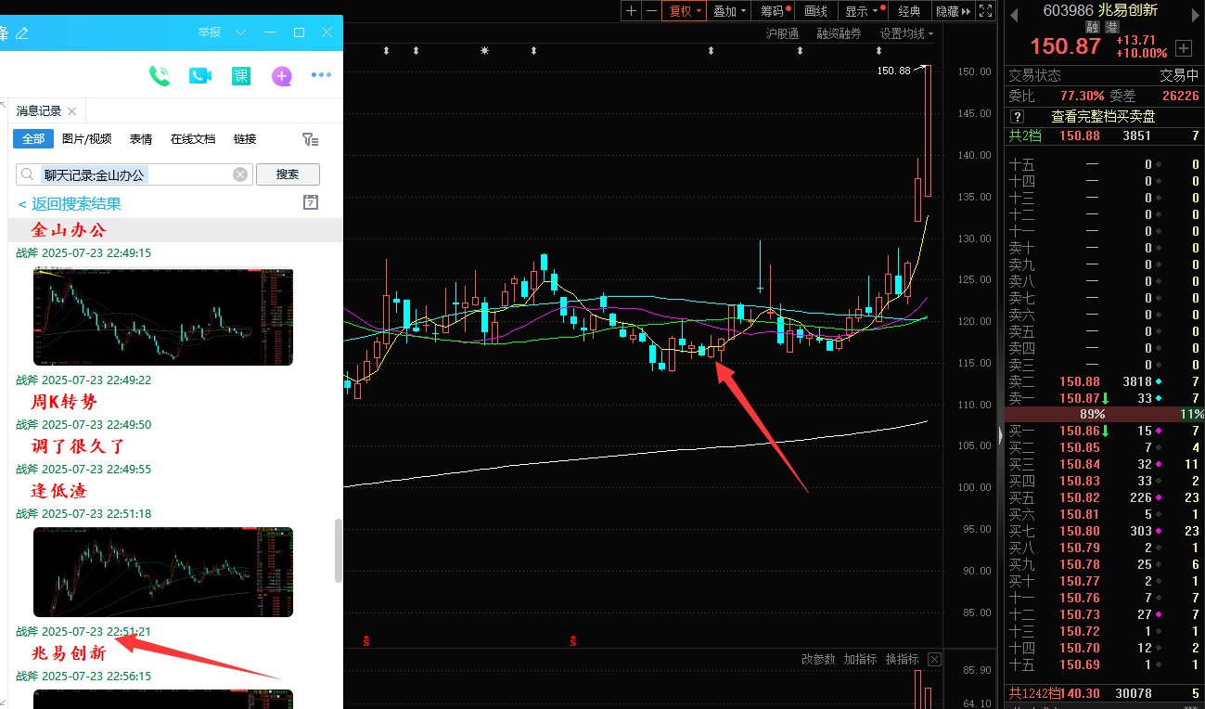1205x709 pixels.
Task: Click 改参数 in indicator panel
Action: coord(819,660)
